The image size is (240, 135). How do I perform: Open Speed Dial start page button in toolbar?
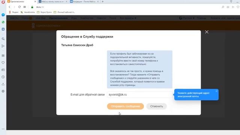25,7
